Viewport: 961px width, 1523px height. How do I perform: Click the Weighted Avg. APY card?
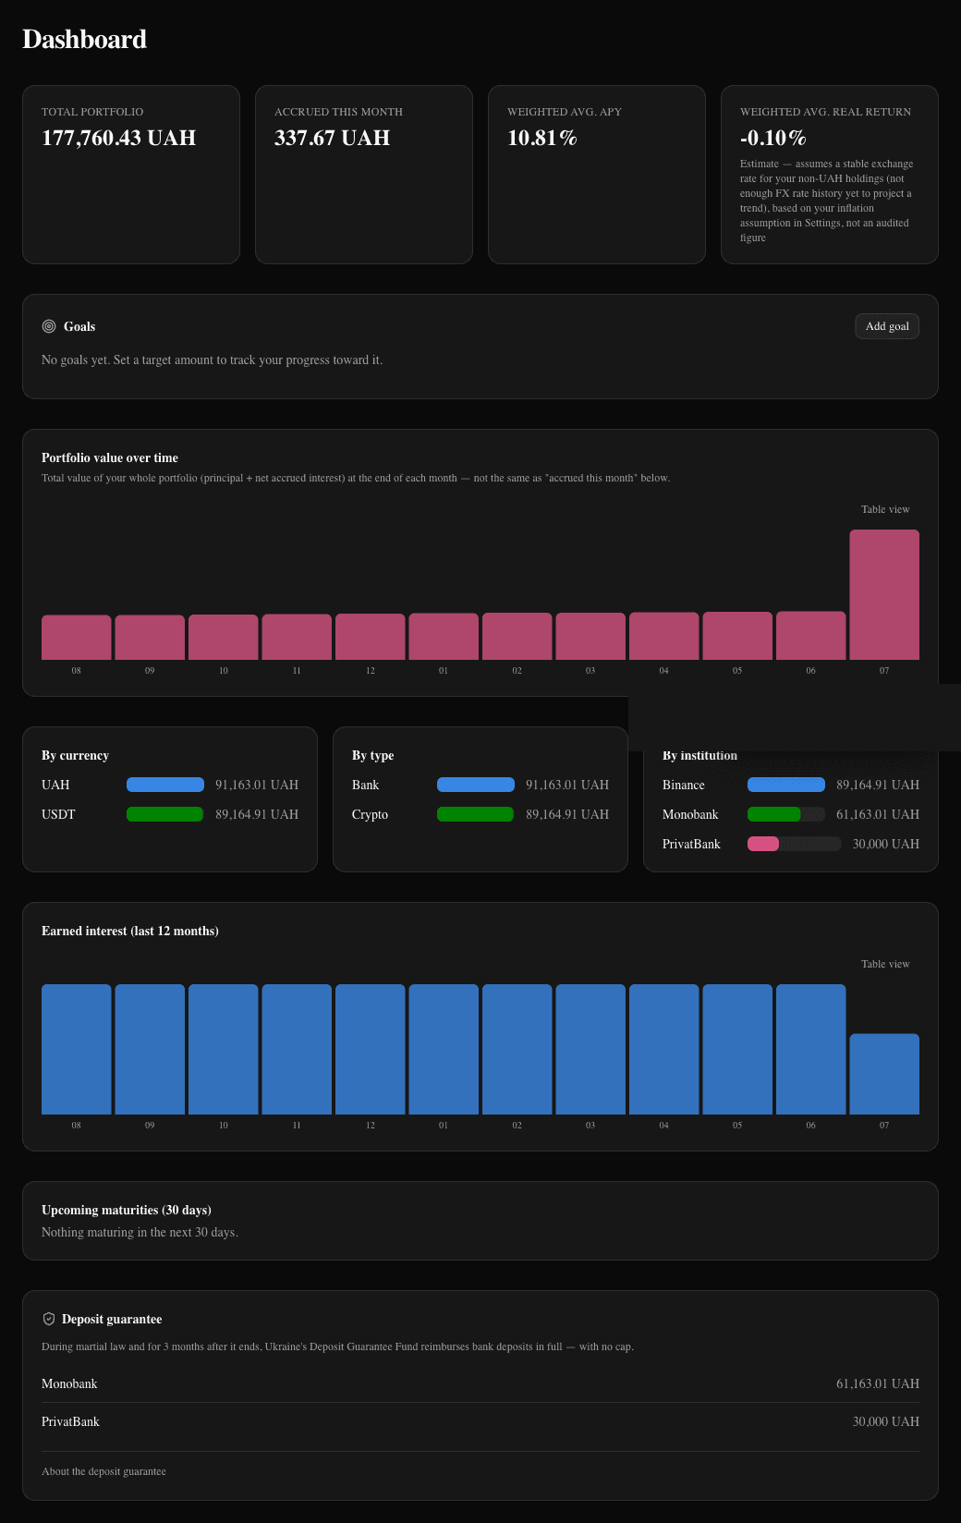pos(597,175)
